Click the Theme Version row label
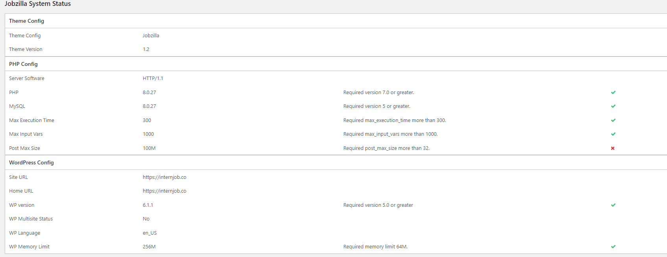 tap(26, 49)
